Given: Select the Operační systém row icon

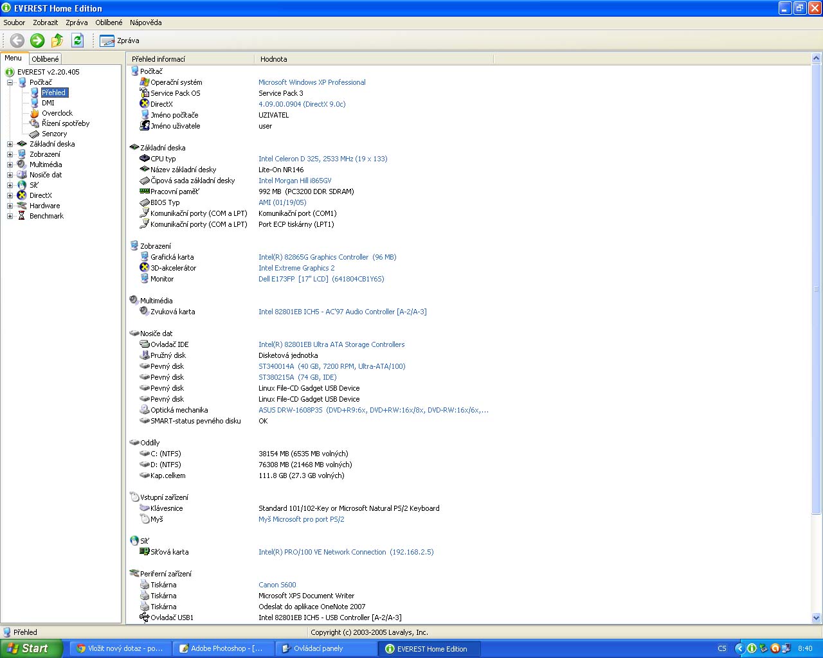Looking at the screenshot, I should tap(145, 82).
